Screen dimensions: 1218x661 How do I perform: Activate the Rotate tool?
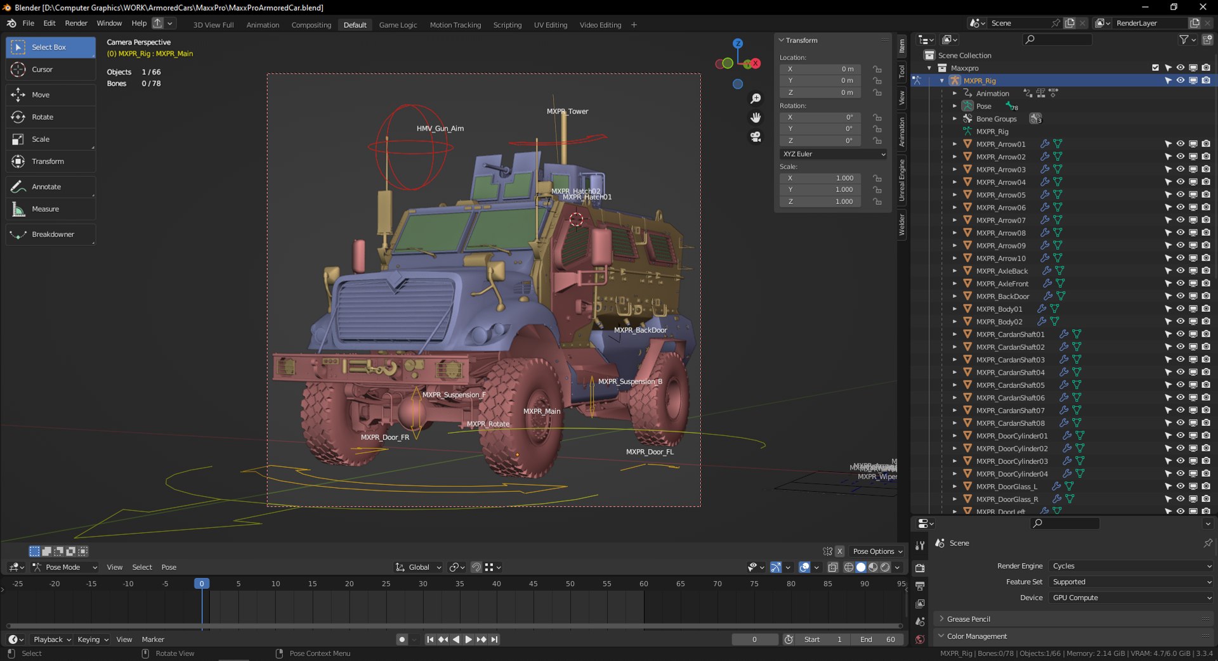(x=51, y=117)
